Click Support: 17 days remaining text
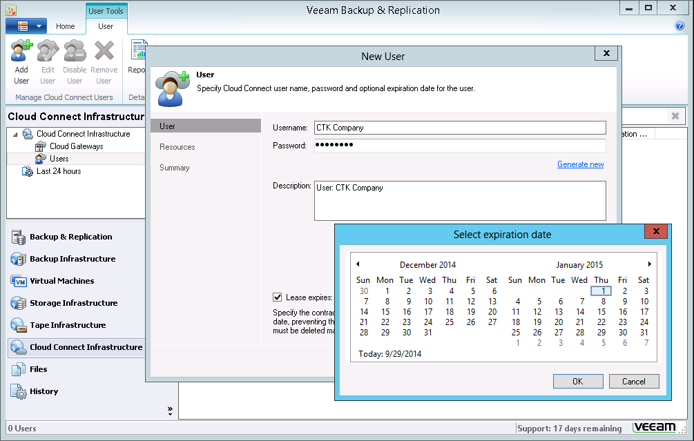This screenshot has width=694, height=441. coord(569,428)
